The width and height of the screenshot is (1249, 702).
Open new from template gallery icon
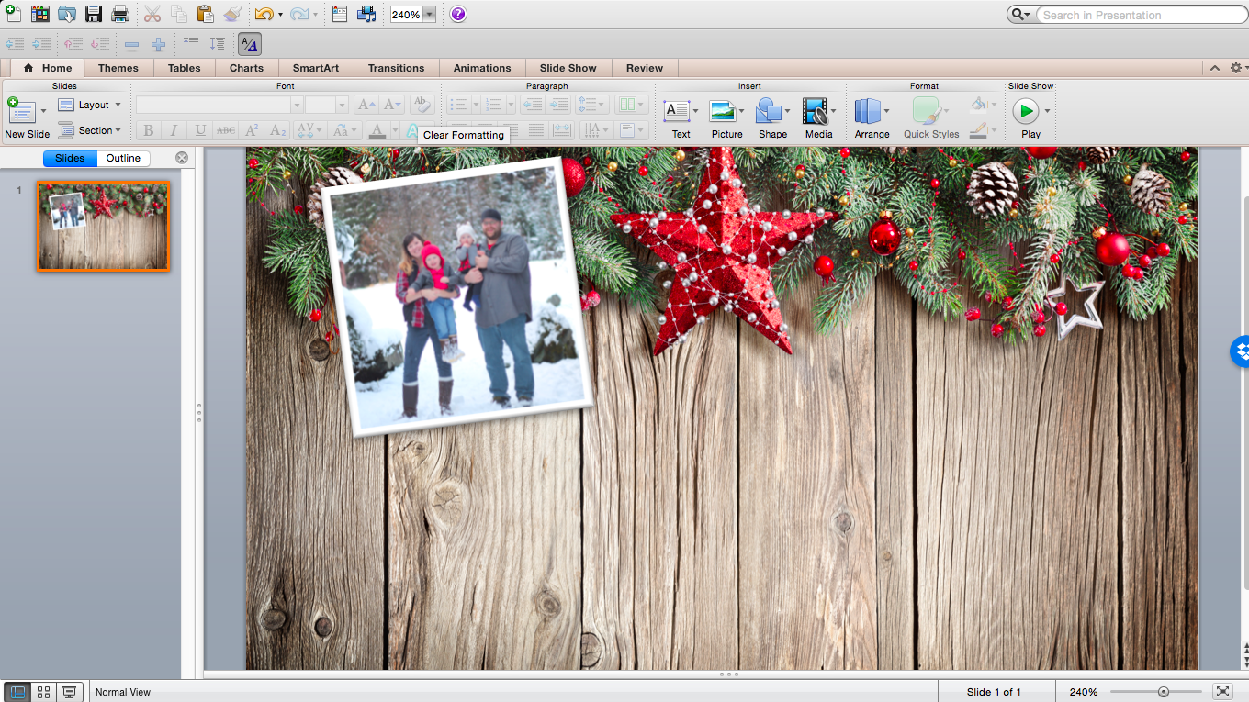(x=39, y=14)
